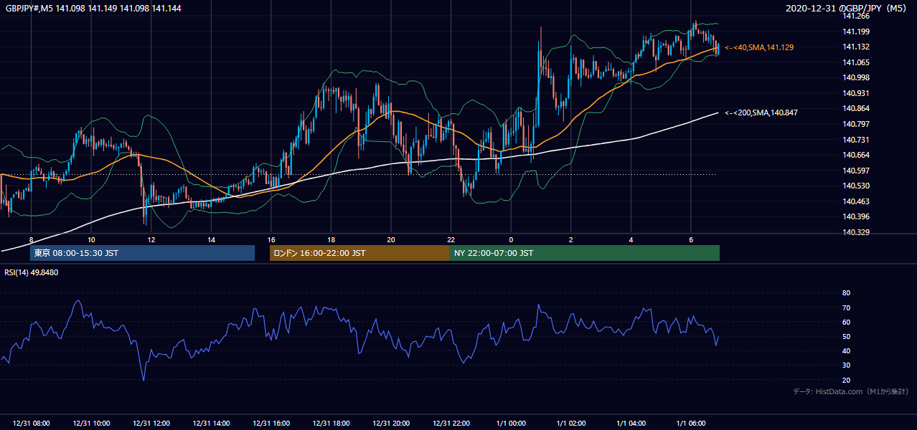Click RSI axis level 60
This screenshot has height=430, width=917.
tap(846, 322)
